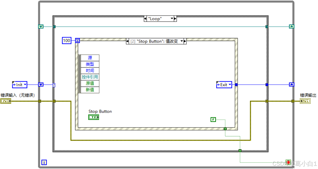Click the blue shift register arrow on right border

click(292, 84)
